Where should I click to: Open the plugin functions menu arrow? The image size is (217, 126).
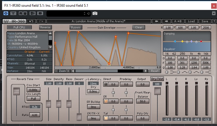tap(214, 13)
